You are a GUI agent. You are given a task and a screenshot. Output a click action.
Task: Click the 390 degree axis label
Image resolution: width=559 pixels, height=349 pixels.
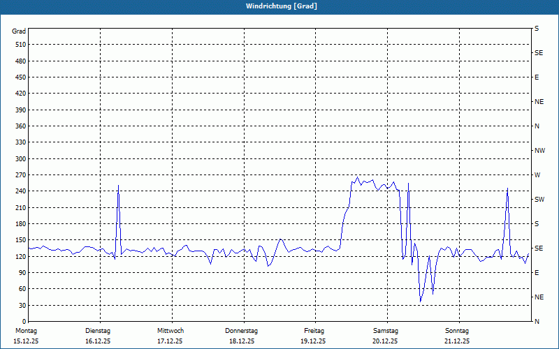(21, 110)
